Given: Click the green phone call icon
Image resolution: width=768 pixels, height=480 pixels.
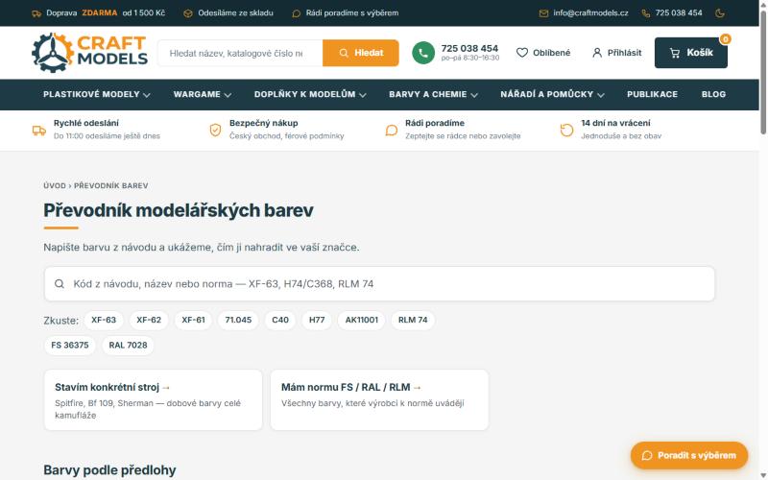Looking at the screenshot, I should point(423,53).
